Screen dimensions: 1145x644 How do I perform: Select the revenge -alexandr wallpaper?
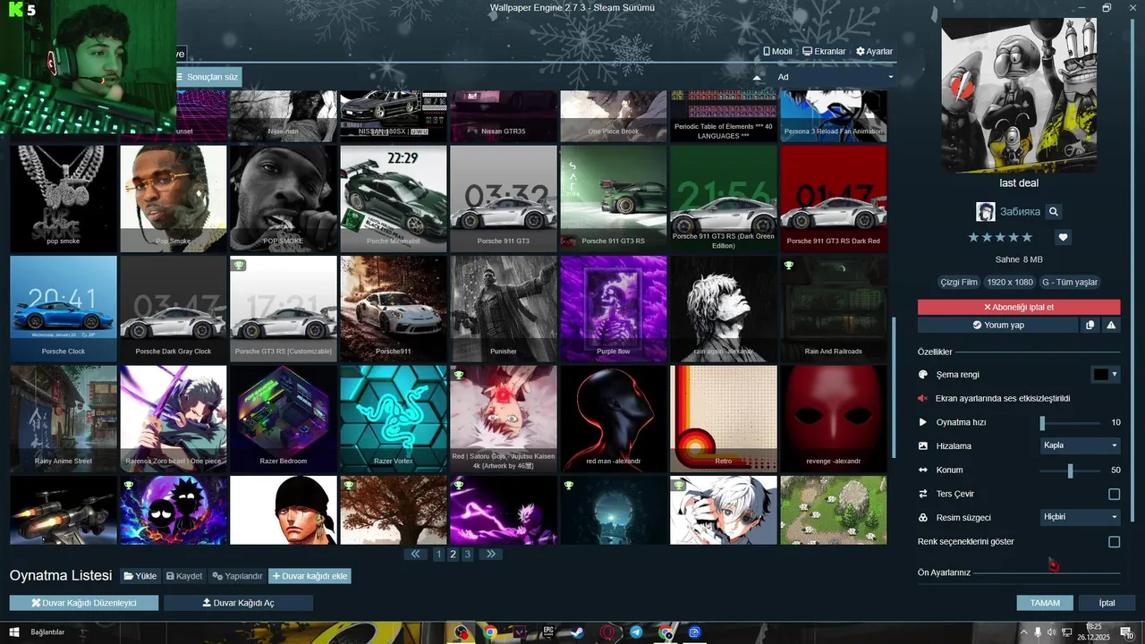834,419
